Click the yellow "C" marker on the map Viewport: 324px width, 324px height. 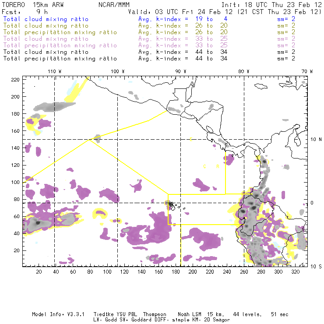pyautogui.click(x=204, y=166)
